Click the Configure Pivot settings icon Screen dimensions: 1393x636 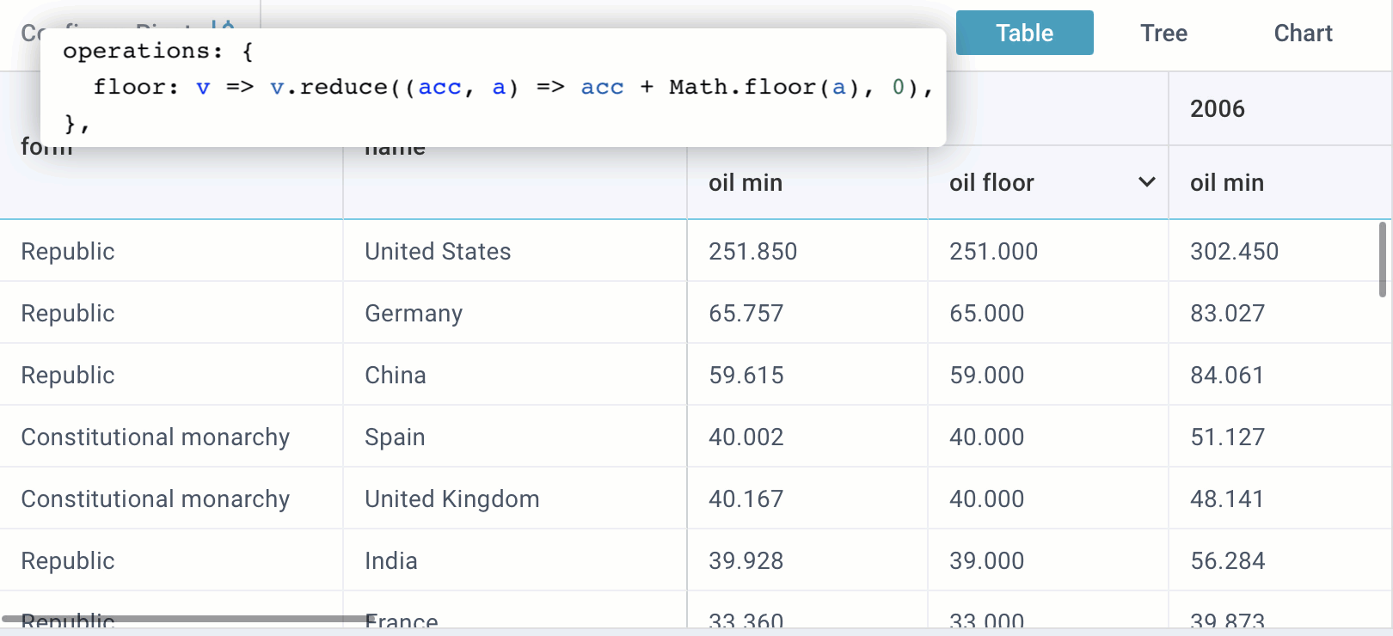224,25
